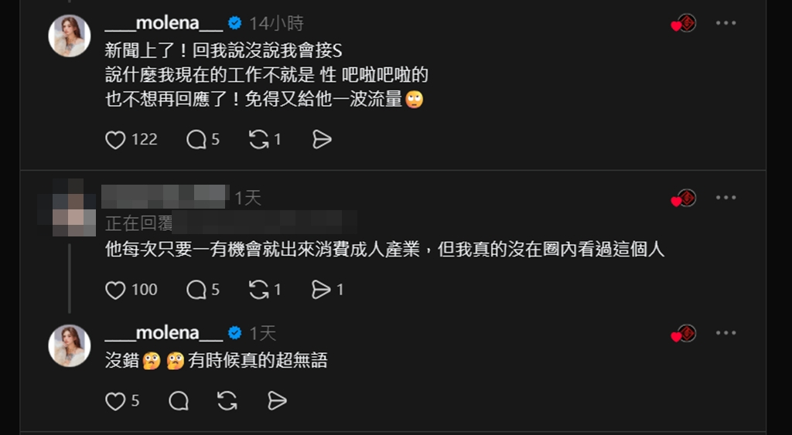The image size is (792, 435).
Task: Repost the bottom molena reply
Action: (227, 402)
